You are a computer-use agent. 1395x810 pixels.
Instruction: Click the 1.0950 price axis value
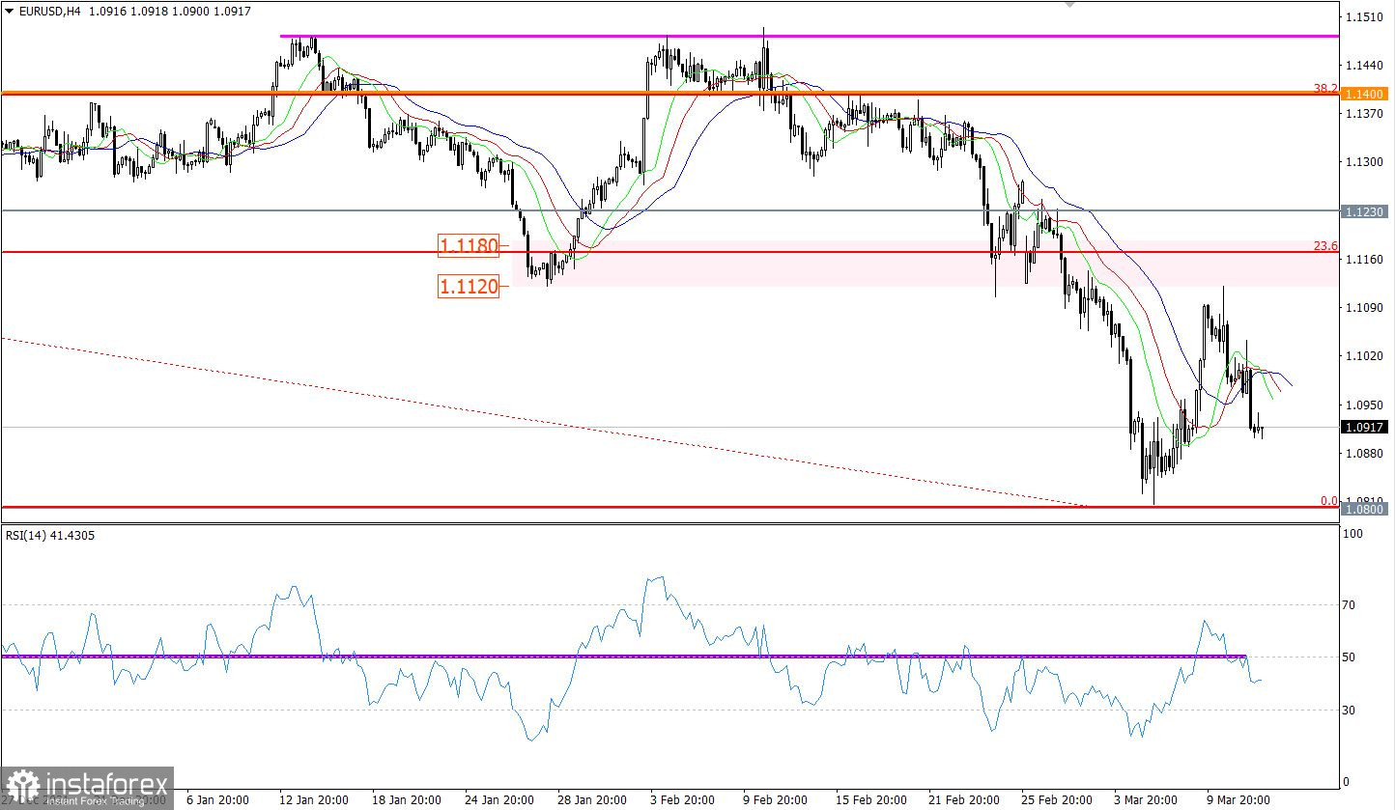[x=1366, y=405]
